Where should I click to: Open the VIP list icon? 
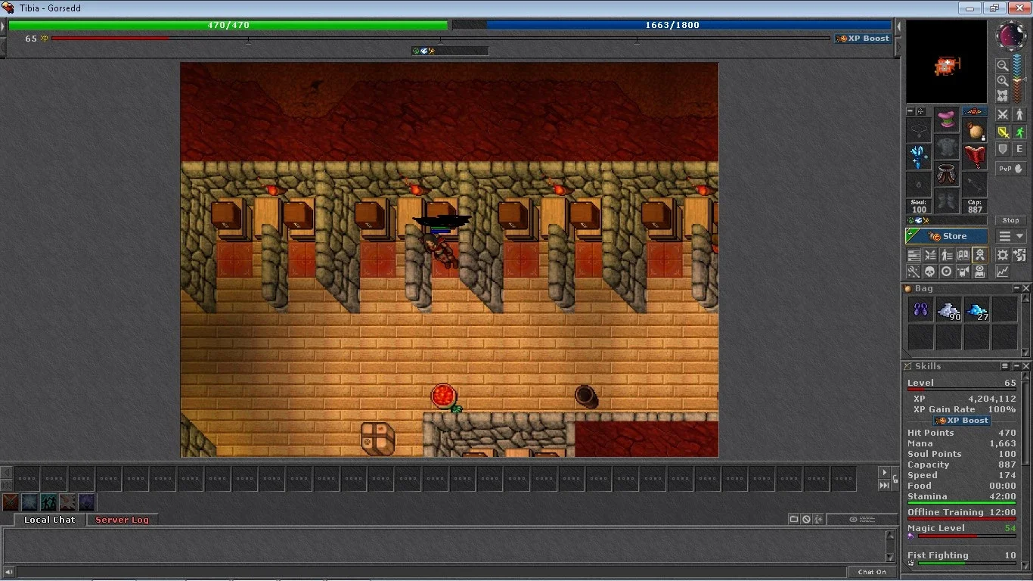pyautogui.click(x=947, y=255)
